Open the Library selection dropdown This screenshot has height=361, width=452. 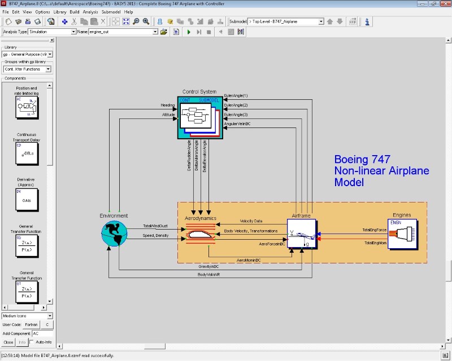click(x=50, y=54)
